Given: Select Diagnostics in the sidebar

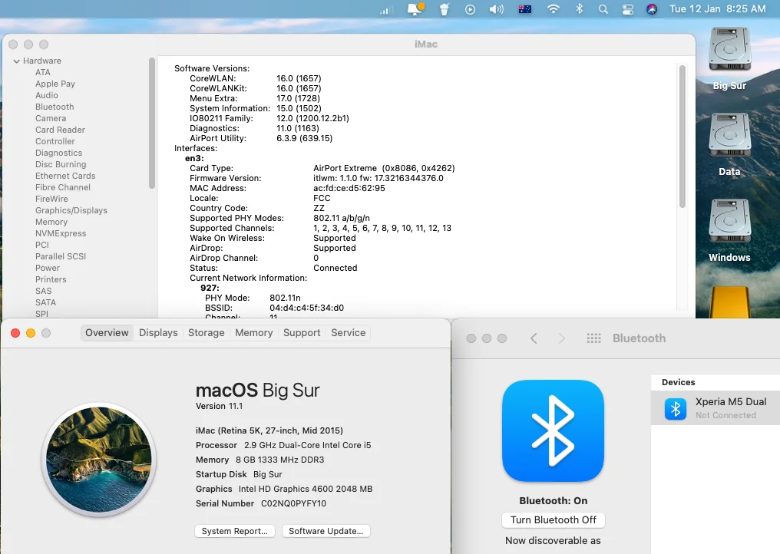Looking at the screenshot, I should (58, 153).
